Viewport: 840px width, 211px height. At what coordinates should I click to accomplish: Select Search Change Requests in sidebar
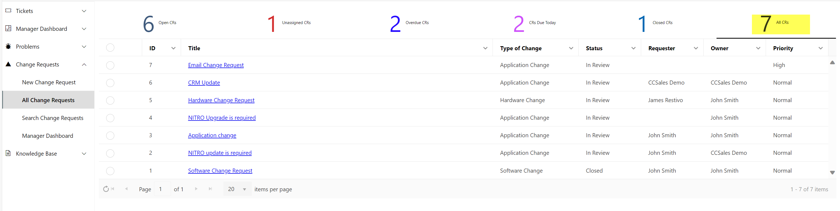tap(52, 118)
